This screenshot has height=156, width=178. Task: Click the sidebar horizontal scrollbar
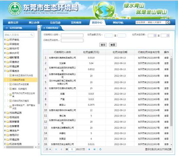[20, 147]
